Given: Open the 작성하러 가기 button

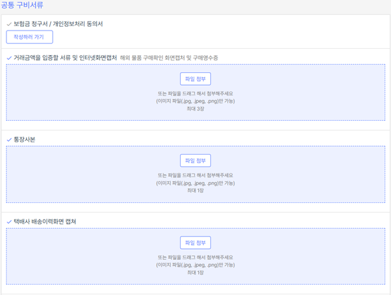Looking at the screenshot, I should [x=29, y=37].
